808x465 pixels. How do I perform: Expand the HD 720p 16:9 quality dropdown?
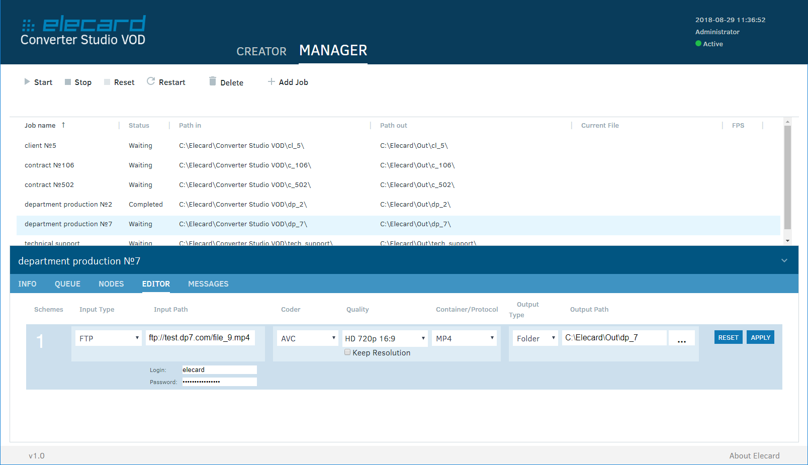(385, 338)
